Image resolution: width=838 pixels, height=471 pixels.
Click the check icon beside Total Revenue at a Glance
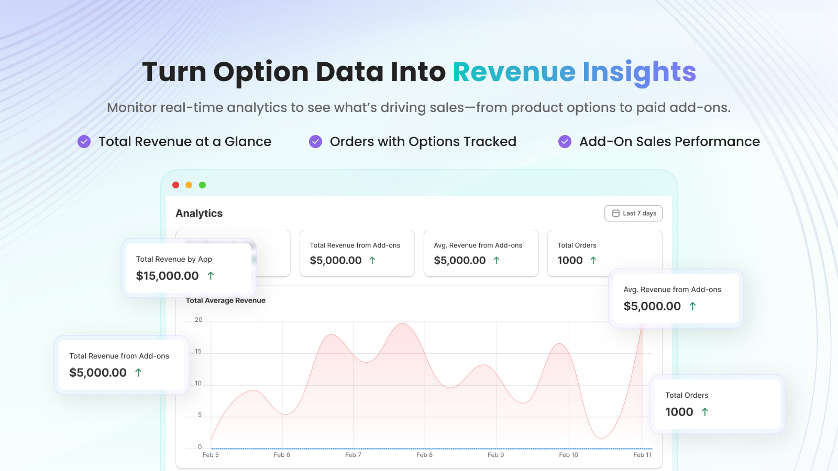click(x=84, y=141)
